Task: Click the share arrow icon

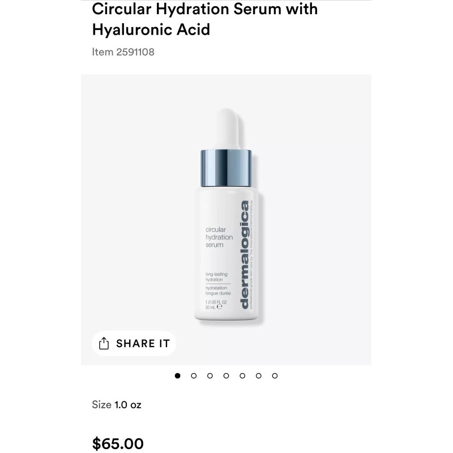Action: coord(104,343)
